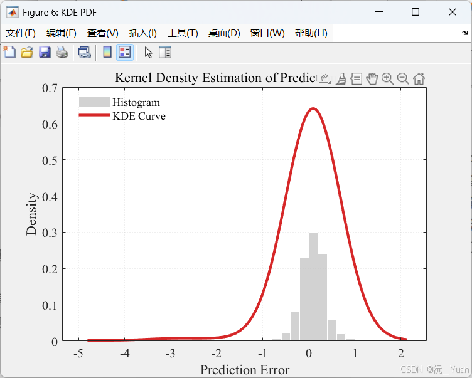
Task: Select the Pan hand tool
Action: click(372, 79)
